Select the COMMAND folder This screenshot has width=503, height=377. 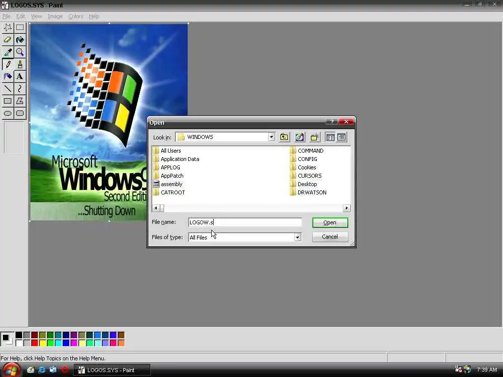pos(307,151)
